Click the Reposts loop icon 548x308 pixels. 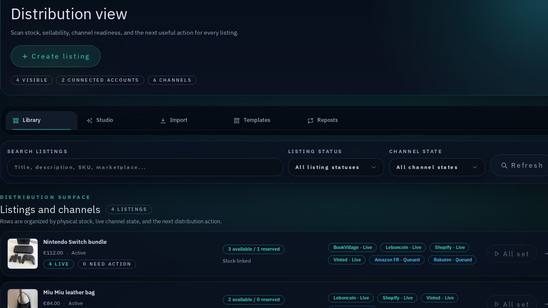coord(310,121)
